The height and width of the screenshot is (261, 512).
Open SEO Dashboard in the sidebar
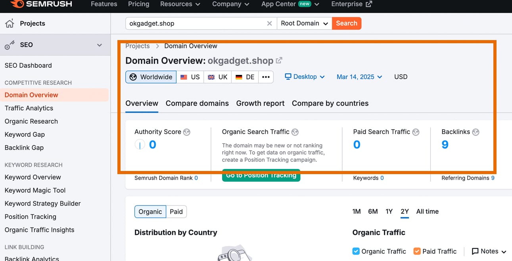28,65
